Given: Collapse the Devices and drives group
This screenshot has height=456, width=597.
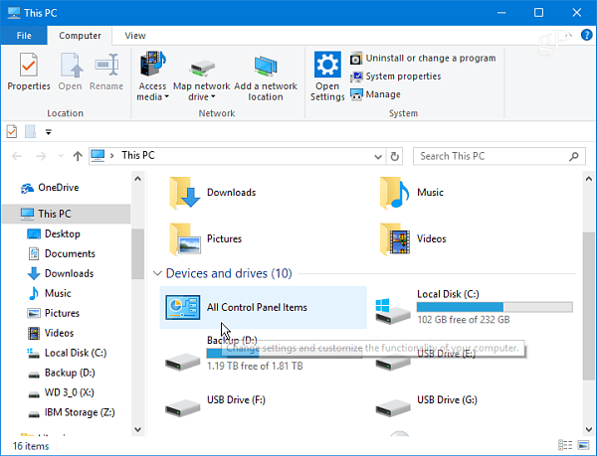Looking at the screenshot, I should (x=157, y=273).
